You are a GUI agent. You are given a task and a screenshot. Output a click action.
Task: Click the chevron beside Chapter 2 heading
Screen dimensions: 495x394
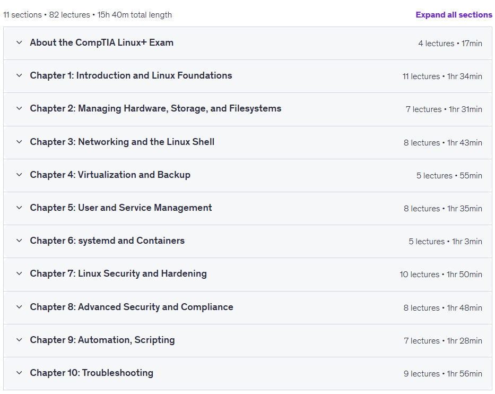coord(19,108)
